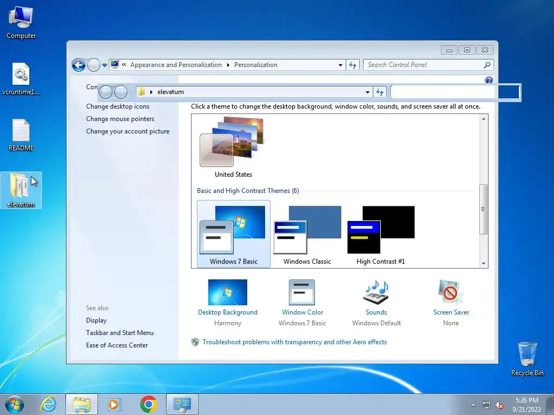554x415 pixels.
Task: Launch Google Chrome from taskbar
Action: coord(148,404)
